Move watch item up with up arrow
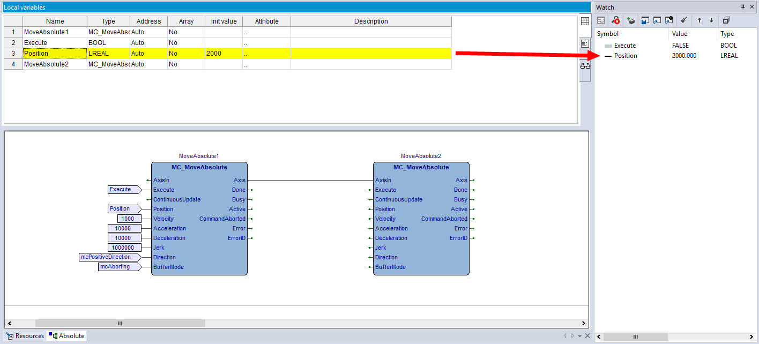Screen dimensions: 759x344 [x=699, y=20]
